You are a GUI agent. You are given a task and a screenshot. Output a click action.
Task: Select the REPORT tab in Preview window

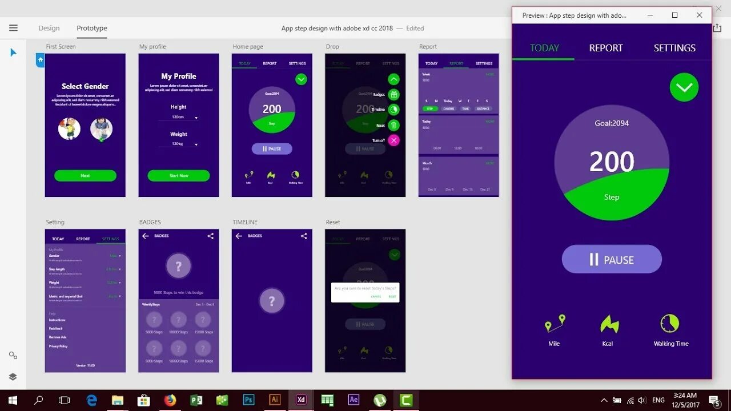click(x=606, y=48)
